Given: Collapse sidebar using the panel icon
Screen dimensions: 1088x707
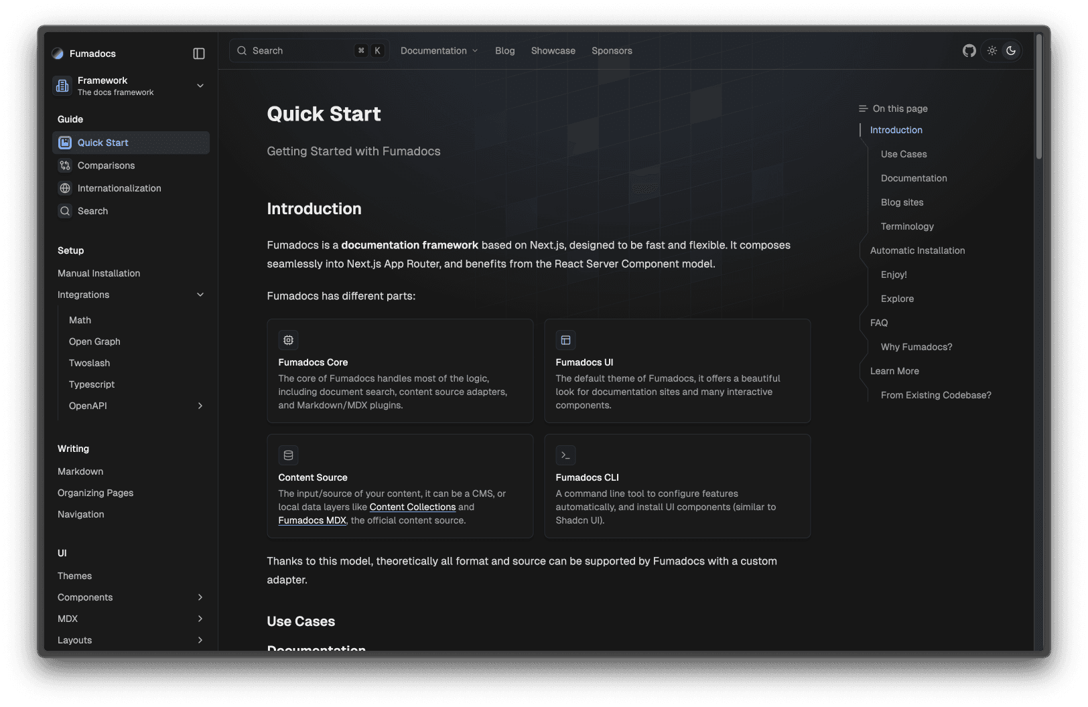Looking at the screenshot, I should pyautogui.click(x=199, y=54).
